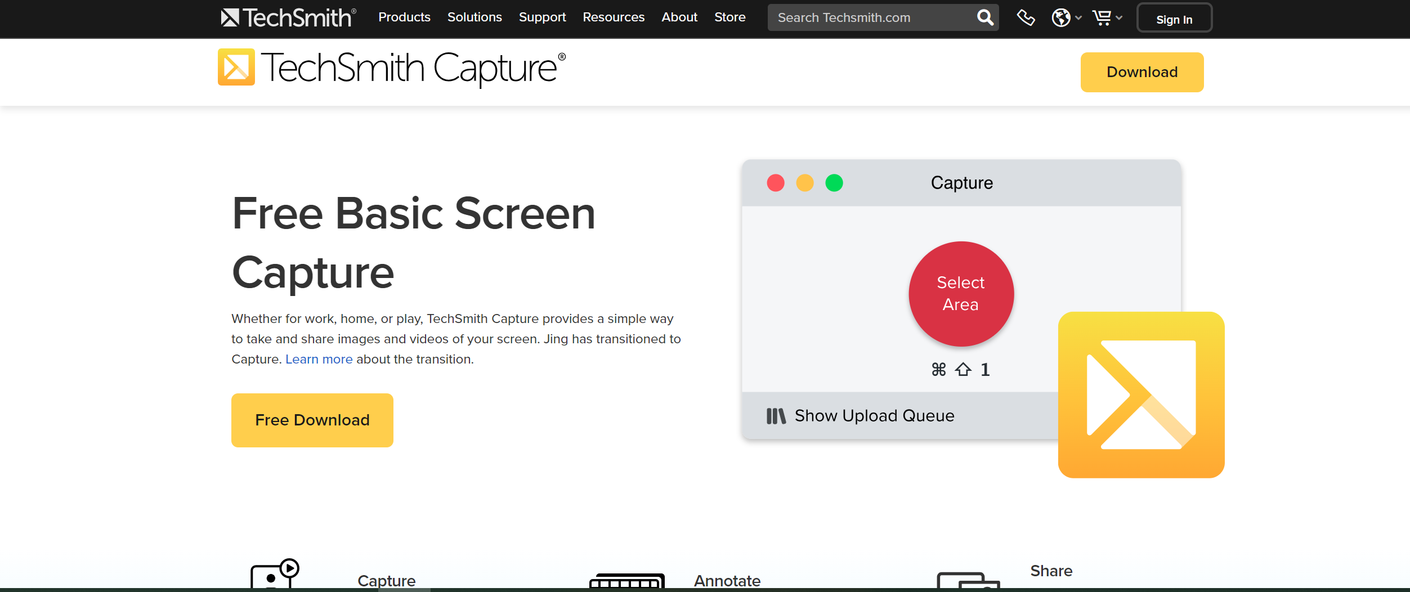Screen dimensions: 1410x592
Task: Click the yellow minimize dot in Capture window
Action: click(x=804, y=183)
